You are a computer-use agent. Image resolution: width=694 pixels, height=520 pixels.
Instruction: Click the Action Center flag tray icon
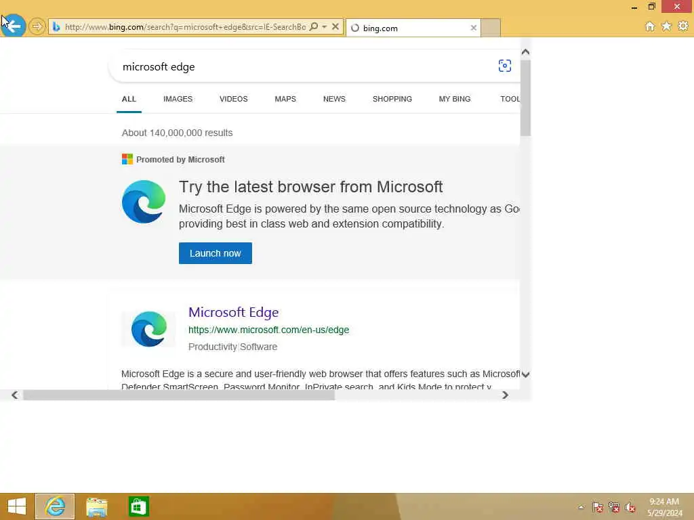(598, 507)
